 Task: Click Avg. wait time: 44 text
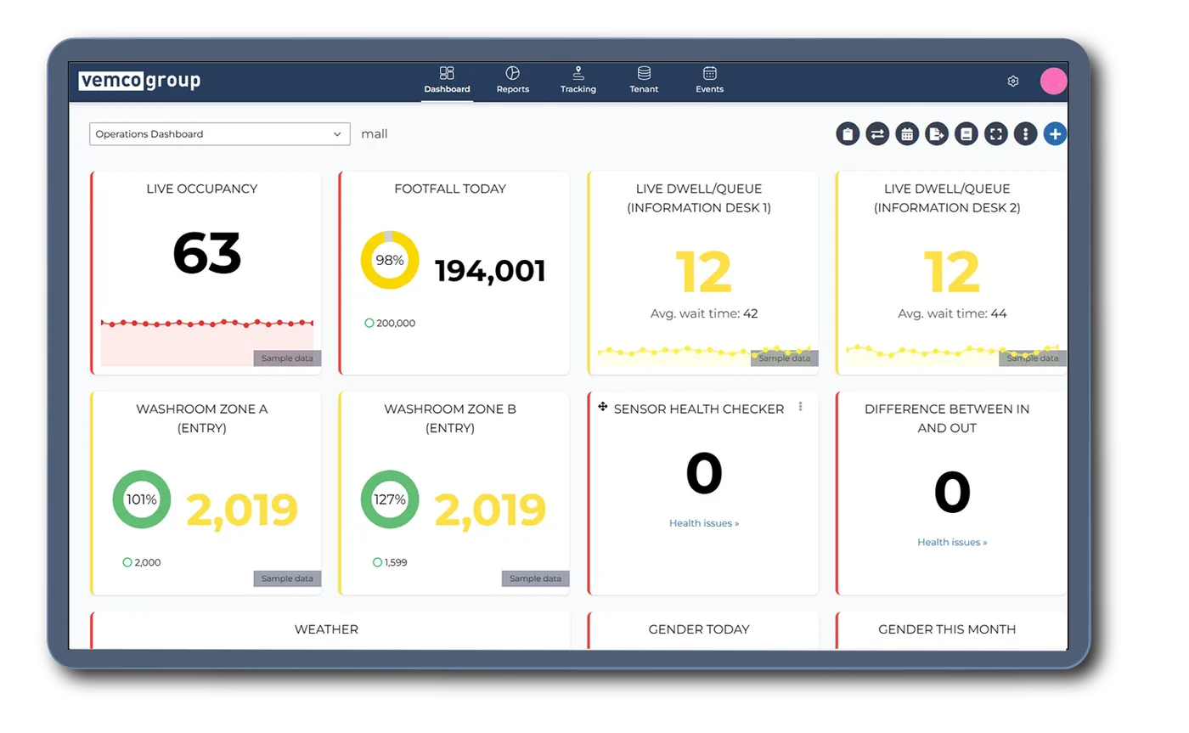coord(952,313)
